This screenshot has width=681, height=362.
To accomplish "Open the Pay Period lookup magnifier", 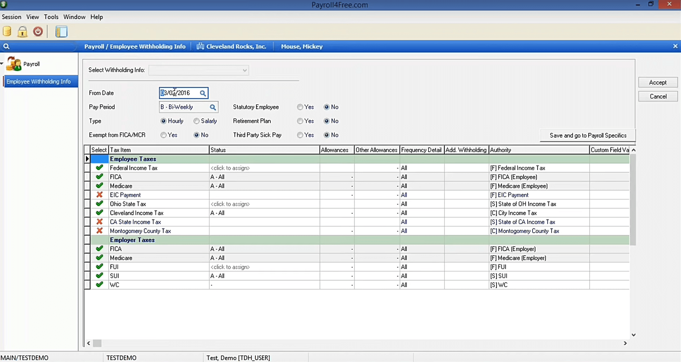I will 212,107.
